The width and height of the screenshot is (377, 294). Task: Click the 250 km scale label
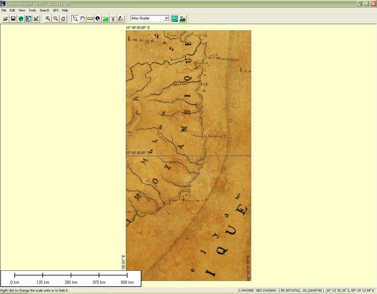[x=71, y=282]
